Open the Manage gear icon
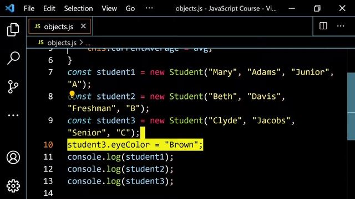Image resolution: width=355 pixels, height=199 pixels. point(13,186)
